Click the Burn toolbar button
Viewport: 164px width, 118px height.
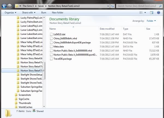tap(44, 13)
